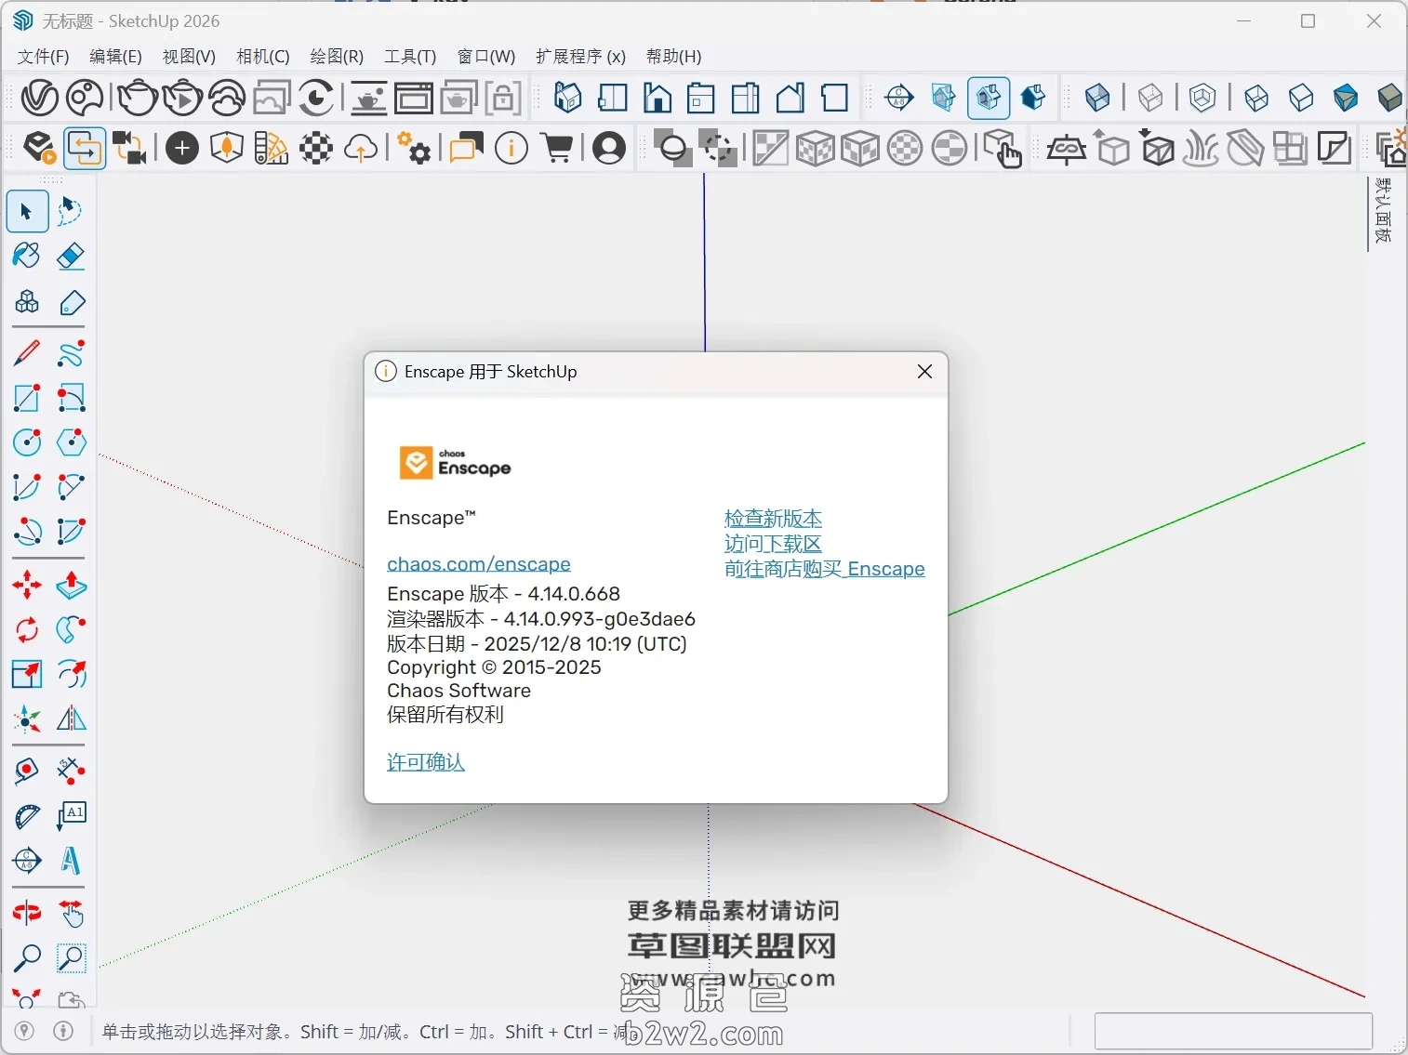Click the 检查新版本 link
Screen dimensions: 1408x1055
(773, 519)
